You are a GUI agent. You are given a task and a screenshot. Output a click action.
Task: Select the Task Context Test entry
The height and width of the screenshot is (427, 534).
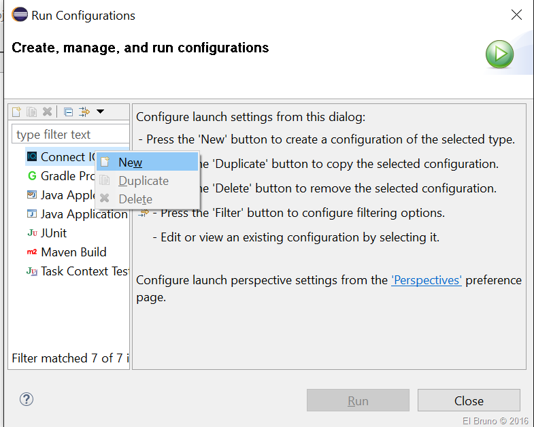(84, 271)
